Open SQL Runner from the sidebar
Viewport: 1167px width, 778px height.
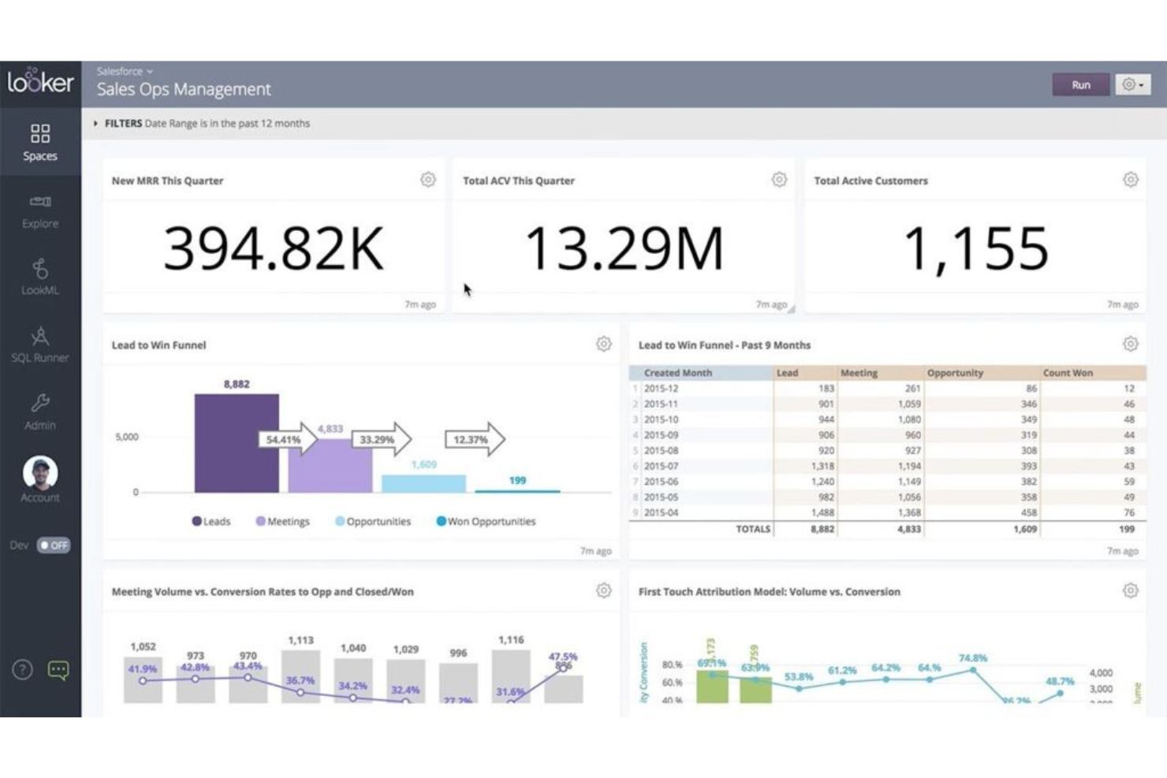[x=40, y=344]
